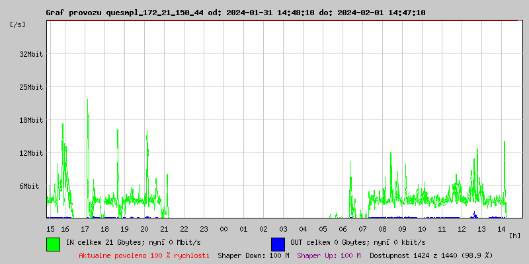
Task: Click the '[h]' hours unit label
Action: coord(514,235)
